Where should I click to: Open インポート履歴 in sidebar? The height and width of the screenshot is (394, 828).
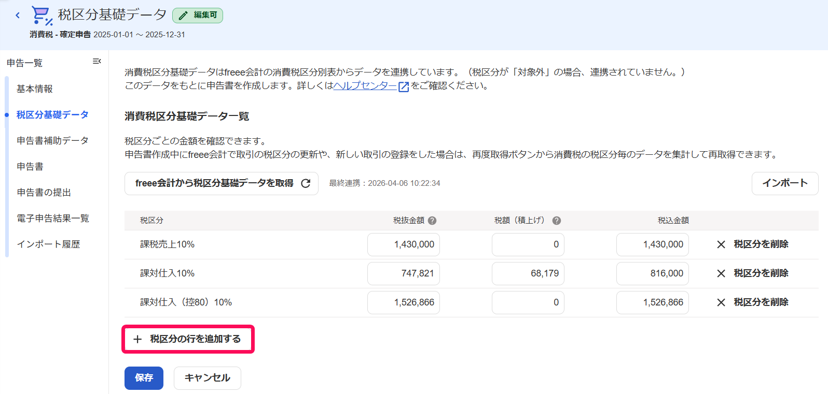point(48,244)
